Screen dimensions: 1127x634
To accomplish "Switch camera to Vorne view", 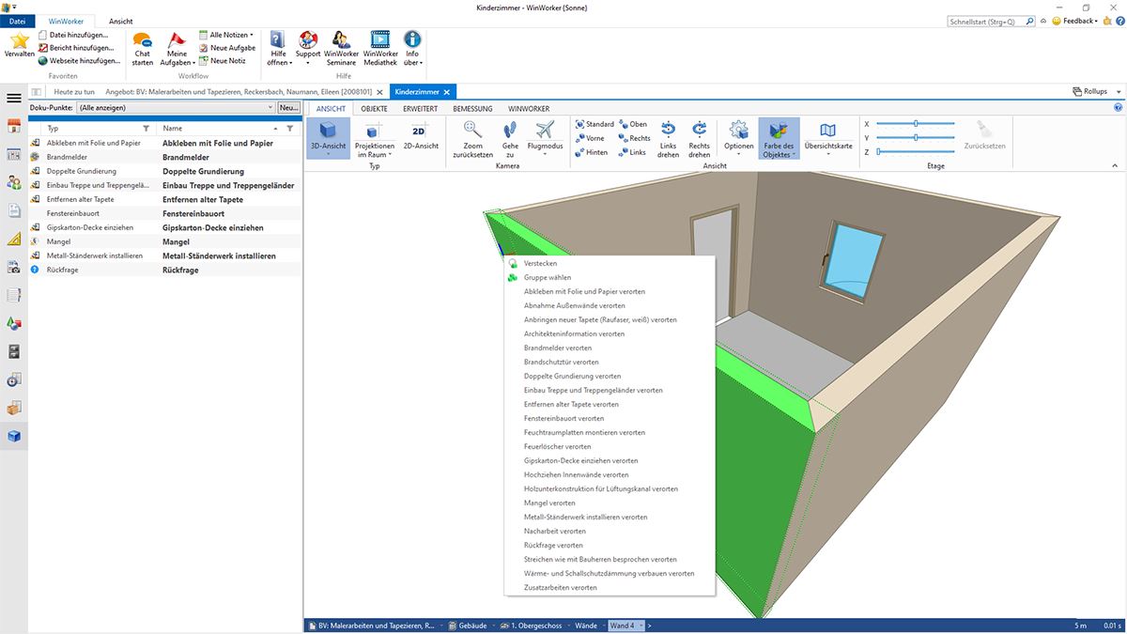I will (589, 138).
